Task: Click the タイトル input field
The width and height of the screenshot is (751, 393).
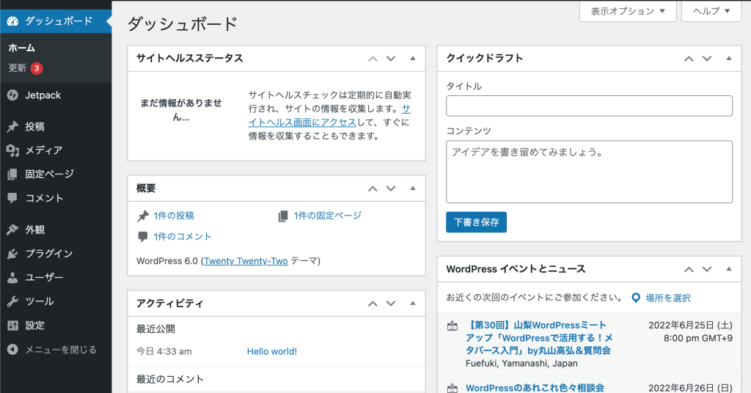Action: tap(589, 106)
